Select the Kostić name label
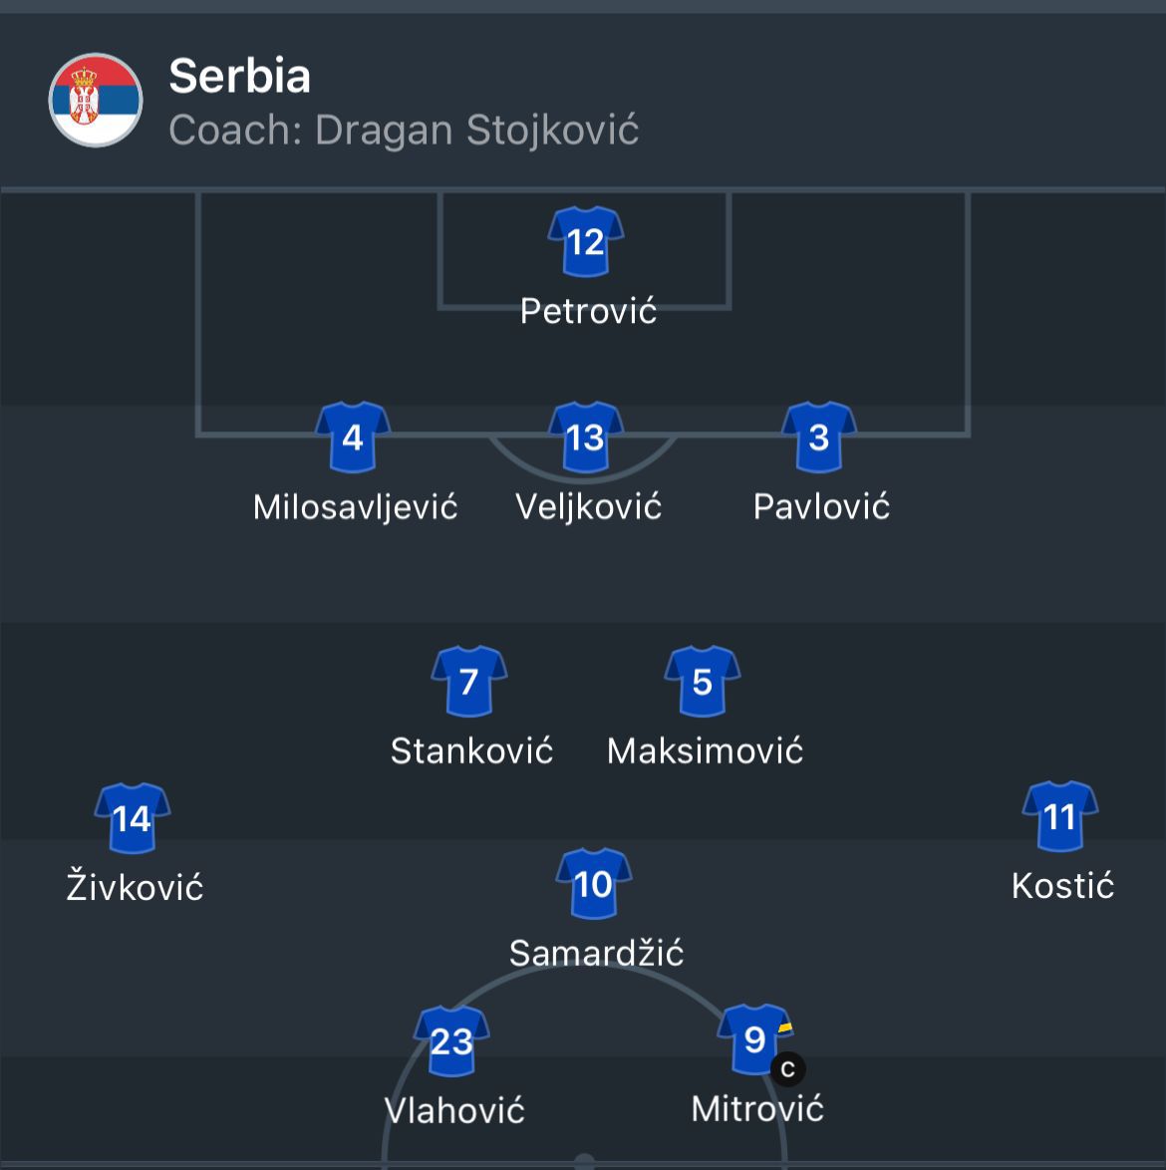The height and width of the screenshot is (1170, 1166). [x=1062, y=886]
